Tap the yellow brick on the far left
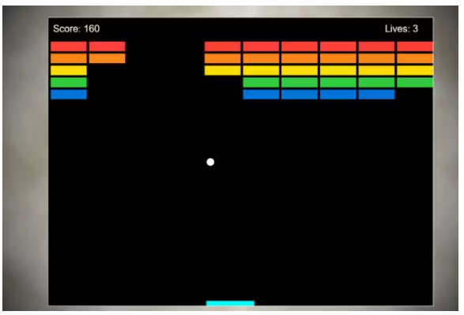Viewport: 464px width, 315px height. click(69, 70)
